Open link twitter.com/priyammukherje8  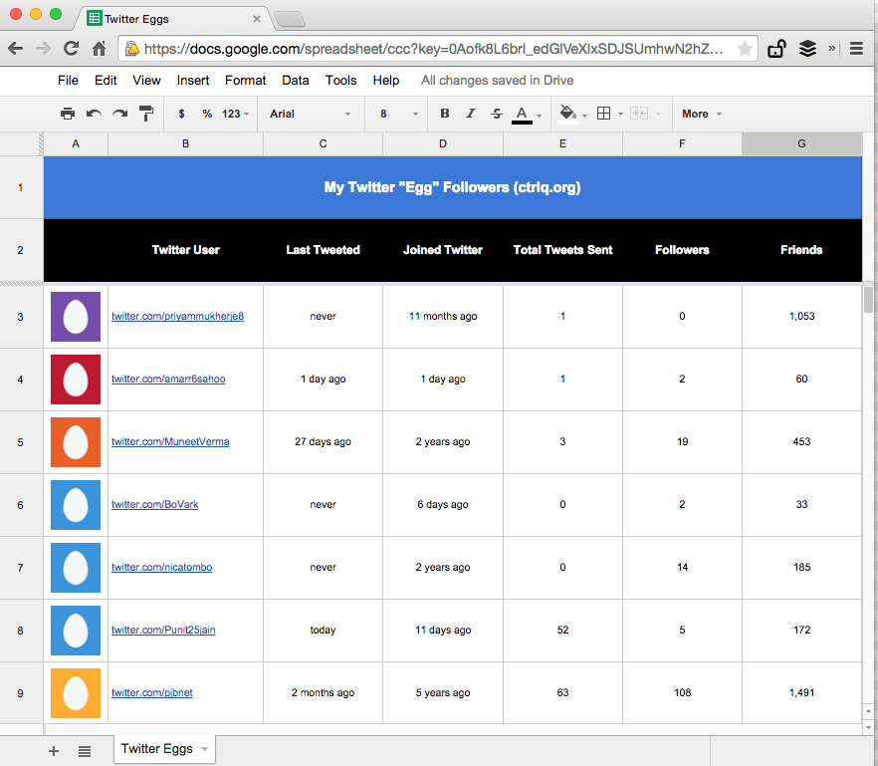(x=177, y=316)
